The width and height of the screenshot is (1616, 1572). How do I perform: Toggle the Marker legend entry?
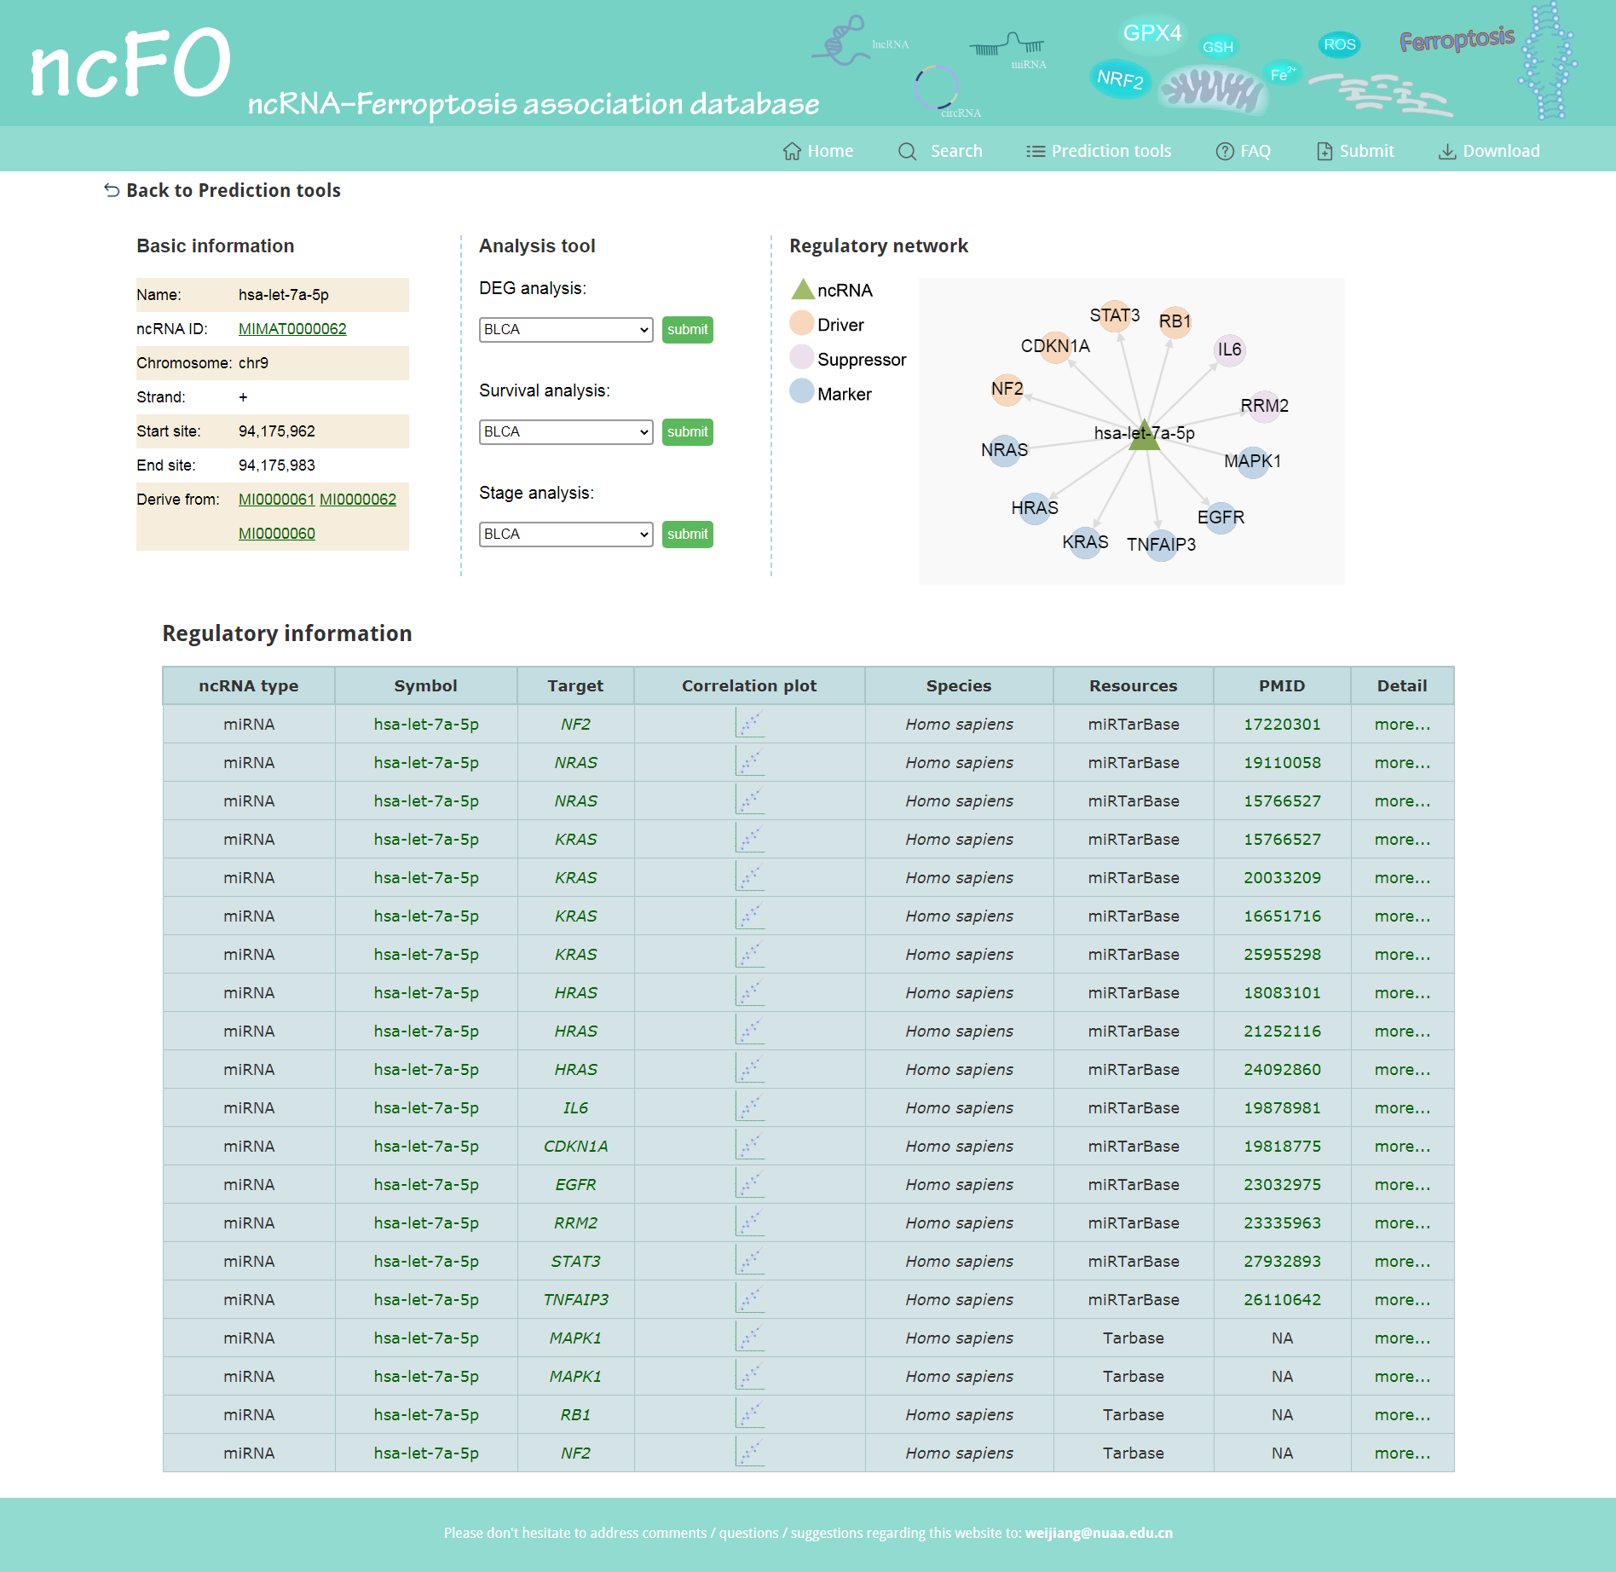[x=831, y=394]
